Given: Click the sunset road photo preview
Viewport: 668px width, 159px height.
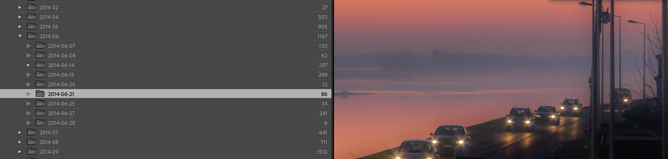Looking at the screenshot, I should tap(500, 79).
